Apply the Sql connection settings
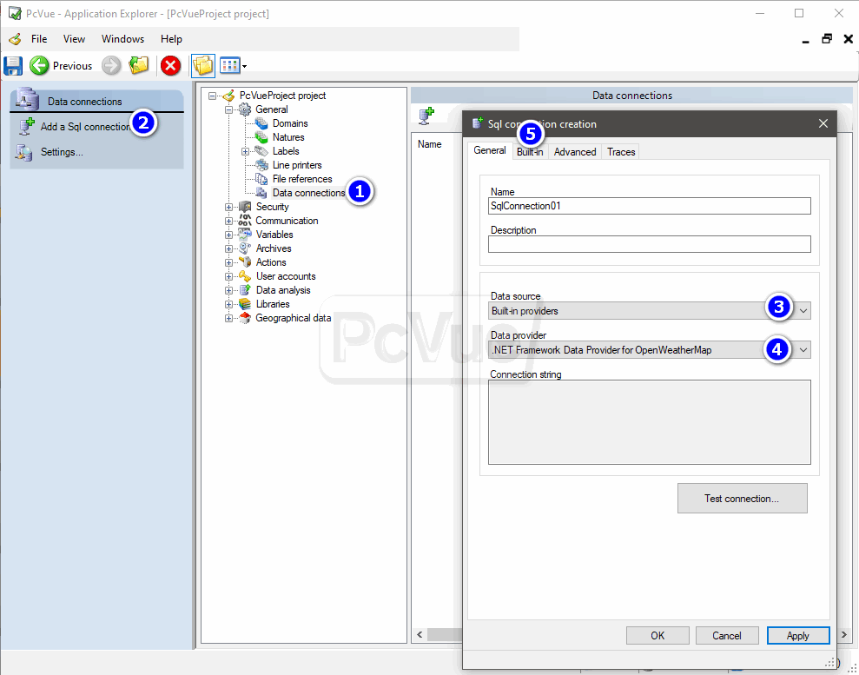Viewport: 859px width, 675px height. pyautogui.click(x=797, y=635)
